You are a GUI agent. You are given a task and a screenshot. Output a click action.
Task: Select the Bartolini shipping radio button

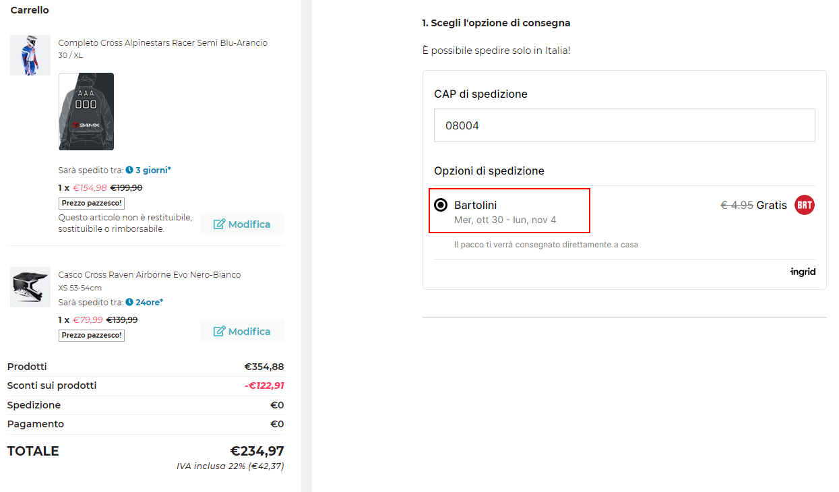pyautogui.click(x=441, y=205)
